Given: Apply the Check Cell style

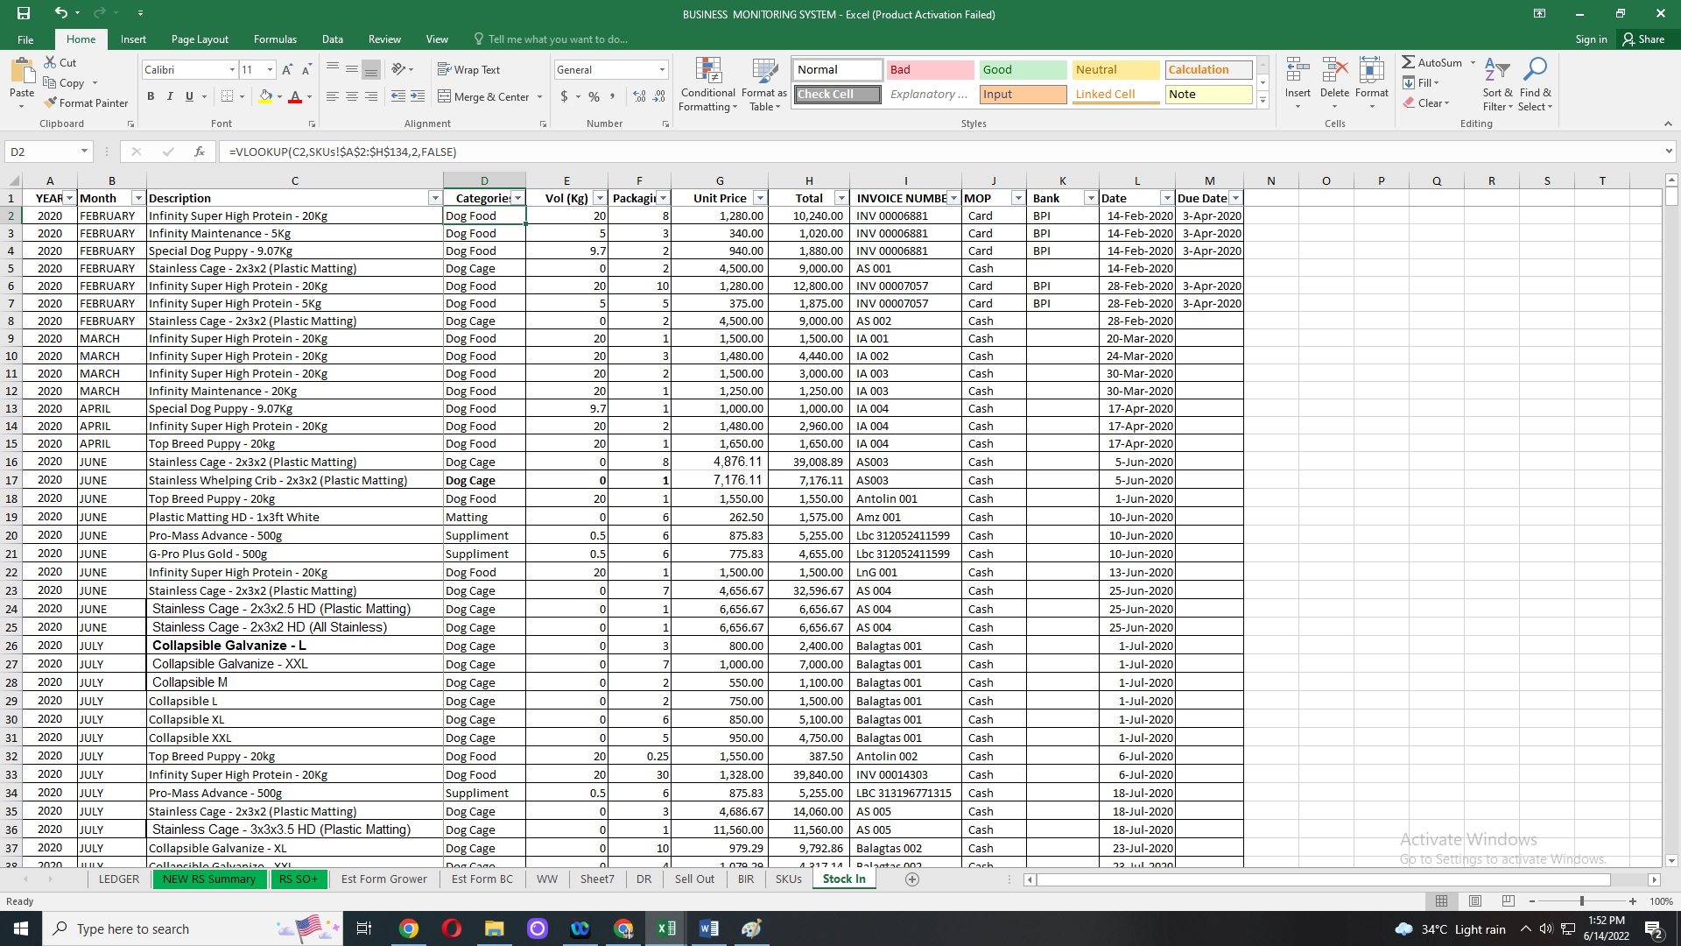Looking at the screenshot, I should click(837, 94).
